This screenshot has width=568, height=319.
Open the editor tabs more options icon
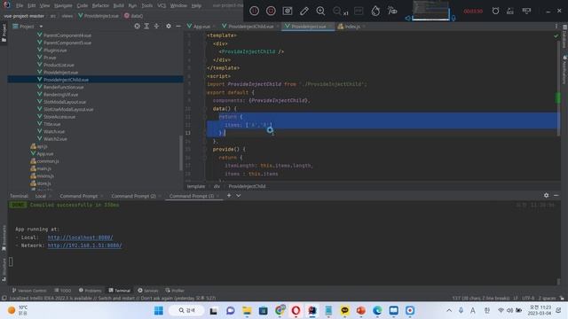(x=556, y=26)
